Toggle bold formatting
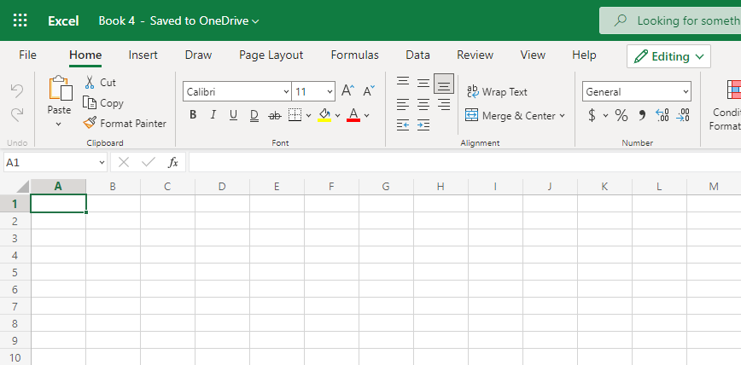This screenshot has height=365, width=741. [193, 115]
